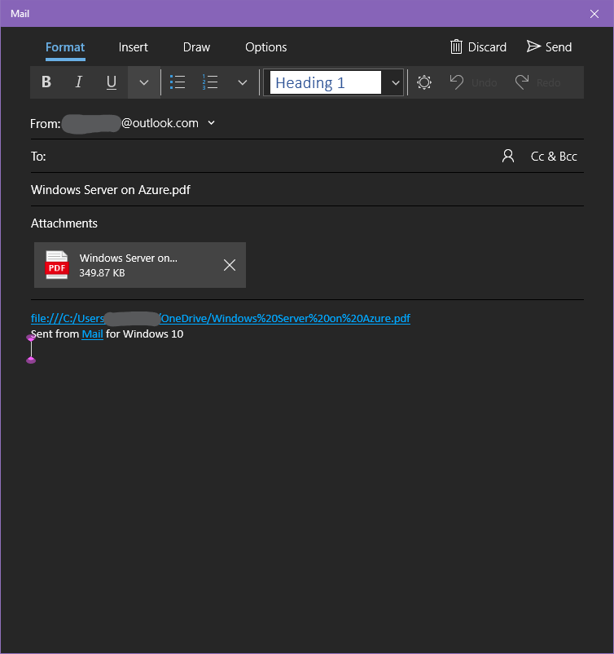
Task: Send the email
Action: [x=549, y=46]
